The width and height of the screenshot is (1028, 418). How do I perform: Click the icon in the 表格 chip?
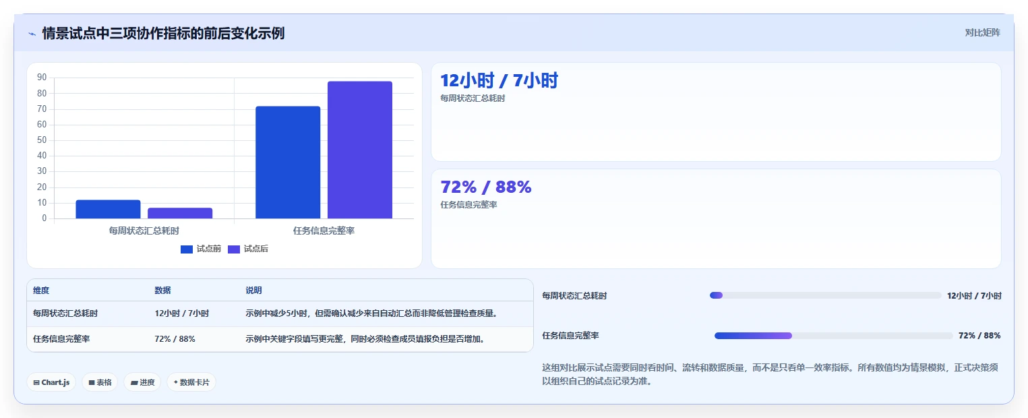pos(92,382)
